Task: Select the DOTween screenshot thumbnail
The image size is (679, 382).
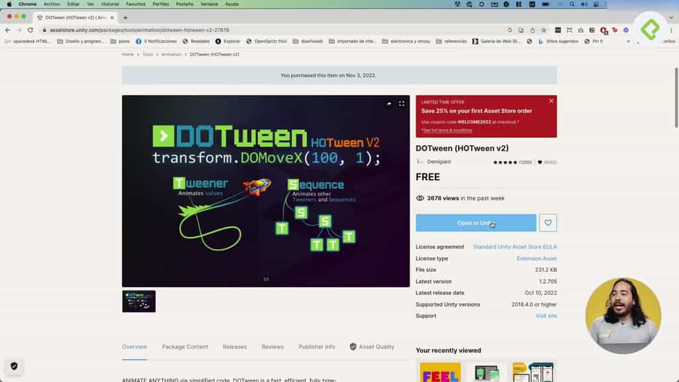Action: 139,301
